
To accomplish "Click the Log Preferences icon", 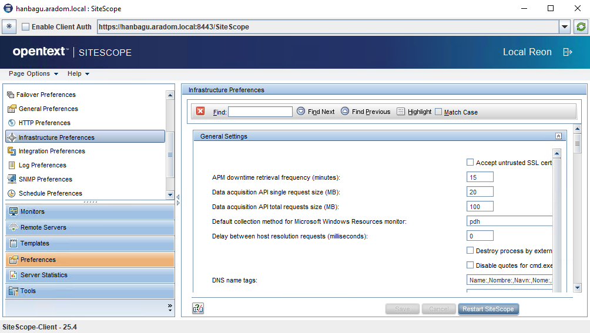I will tap(12, 165).
